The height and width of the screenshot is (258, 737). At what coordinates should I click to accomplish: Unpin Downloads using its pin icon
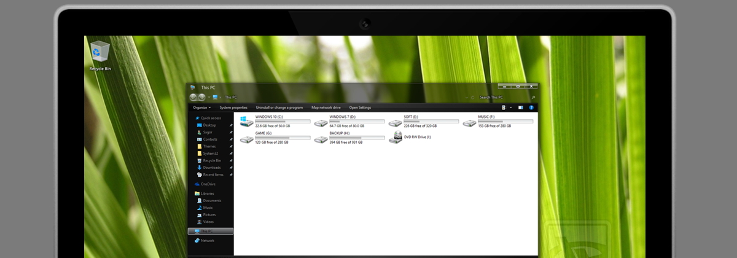231,168
